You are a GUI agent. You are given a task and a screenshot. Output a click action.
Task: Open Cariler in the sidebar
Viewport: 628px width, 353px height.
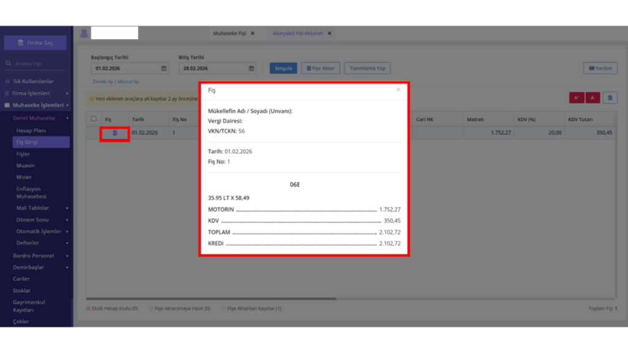coord(21,279)
